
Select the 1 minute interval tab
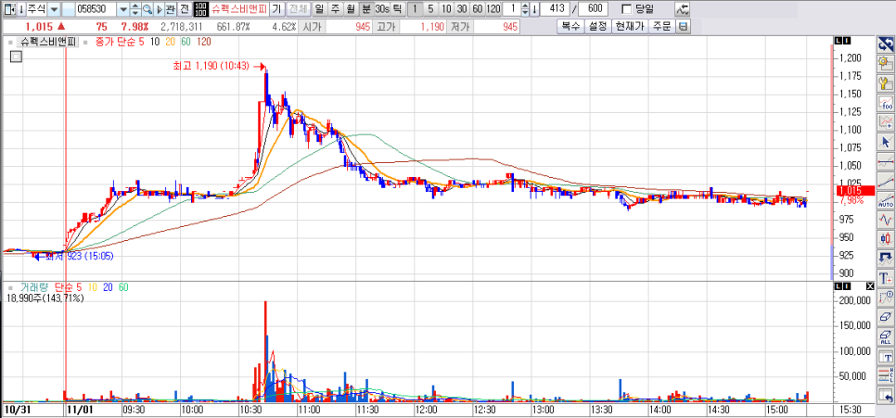pyautogui.click(x=416, y=9)
